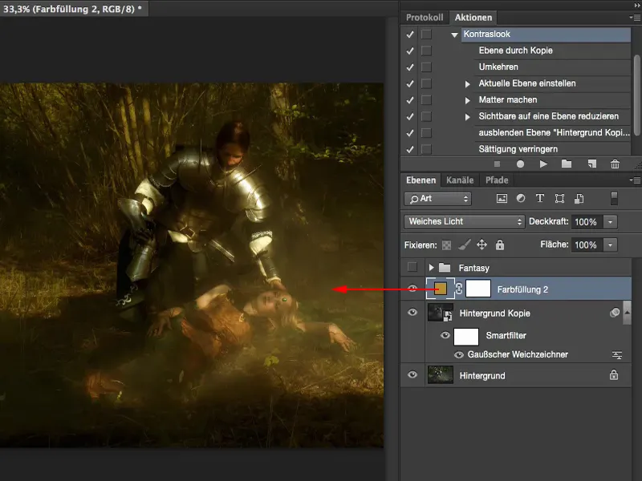Hide Hintergrund layer eye

(x=412, y=374)
